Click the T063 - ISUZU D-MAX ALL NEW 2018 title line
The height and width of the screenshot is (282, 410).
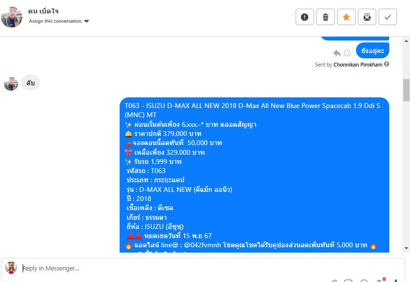click(x=252, y=110)
